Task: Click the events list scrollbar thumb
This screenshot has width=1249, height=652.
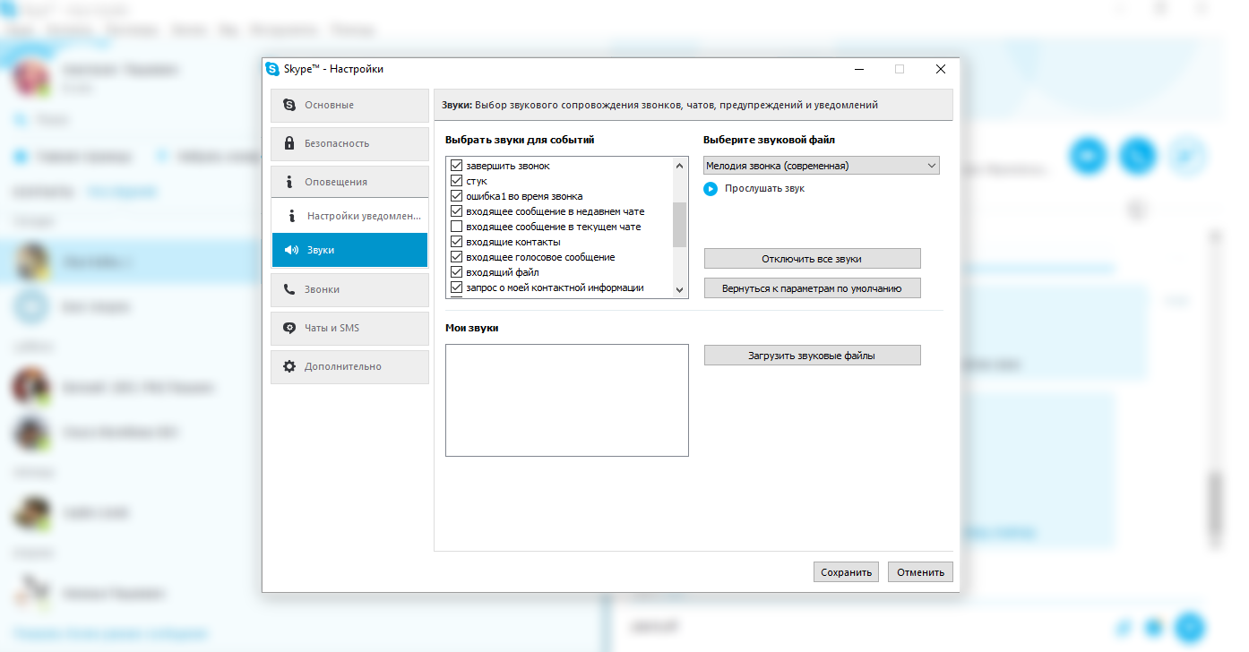Action: point(679,225)
